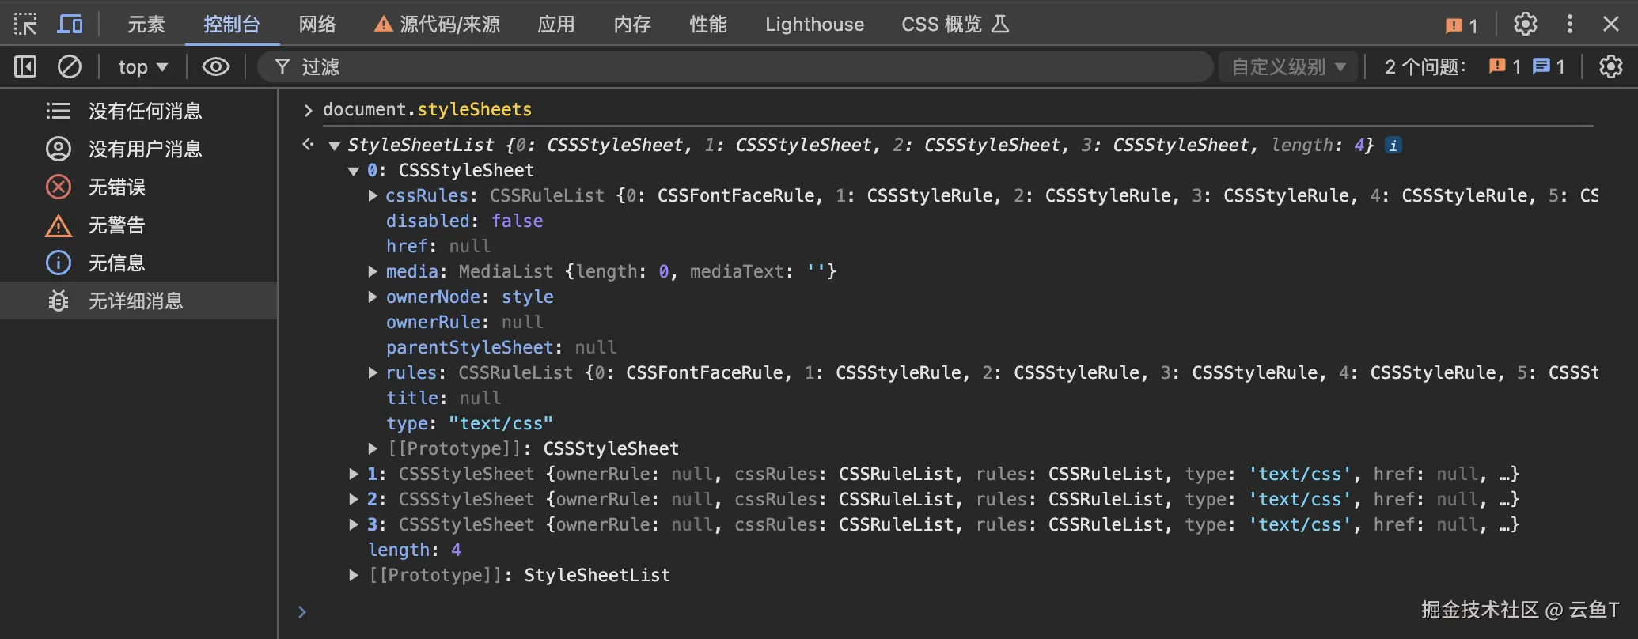Switch to the 网络 tab
This screenshot has width=1638, height=639.
coord(317,25)
